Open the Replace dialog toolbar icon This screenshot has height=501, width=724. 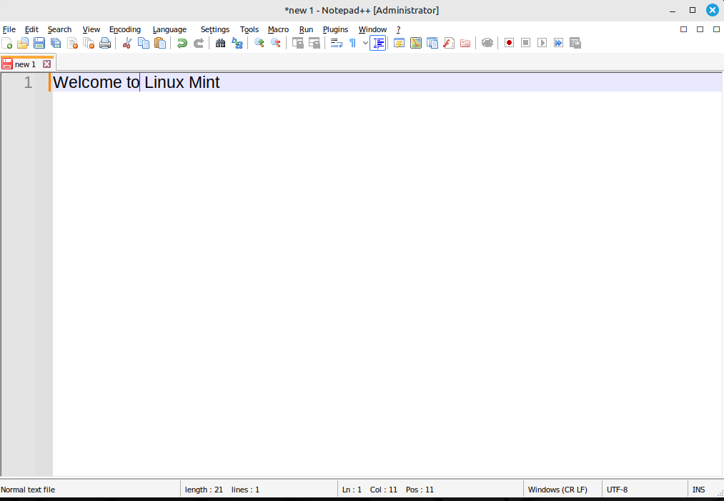click(237, 43)
